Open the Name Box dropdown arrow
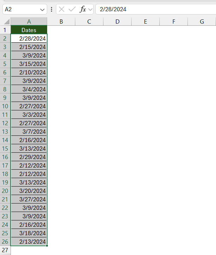Viewport: 216px width, 255px height. [x=42, y=10]
